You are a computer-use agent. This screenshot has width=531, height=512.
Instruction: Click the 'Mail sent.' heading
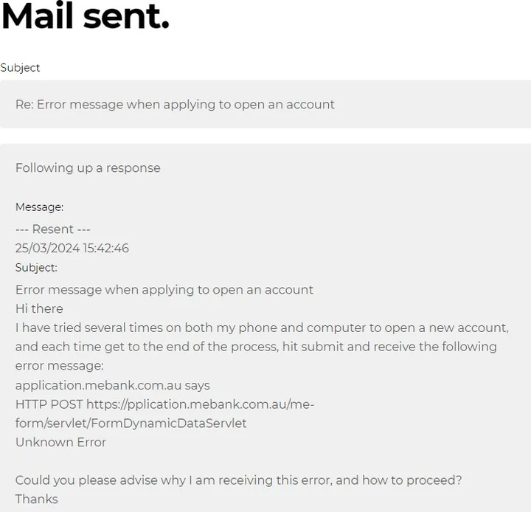click(85, 17)
